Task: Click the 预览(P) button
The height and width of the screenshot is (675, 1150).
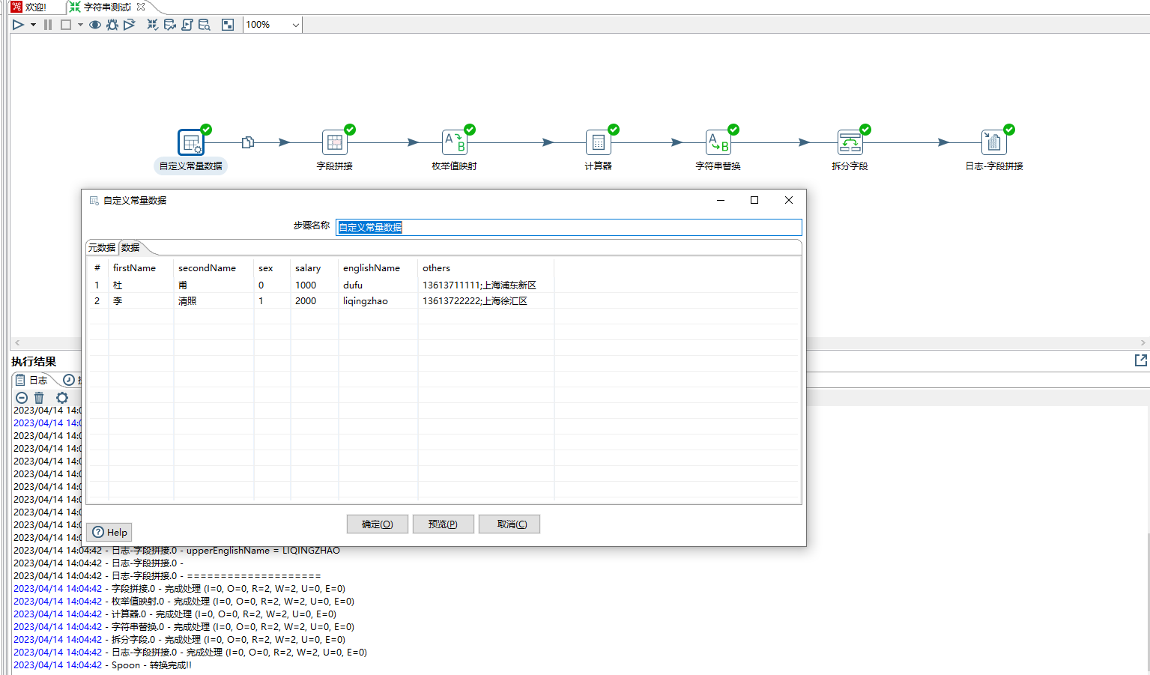Action: click(443, 524)
